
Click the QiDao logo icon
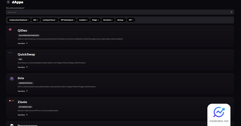point(10,30)
